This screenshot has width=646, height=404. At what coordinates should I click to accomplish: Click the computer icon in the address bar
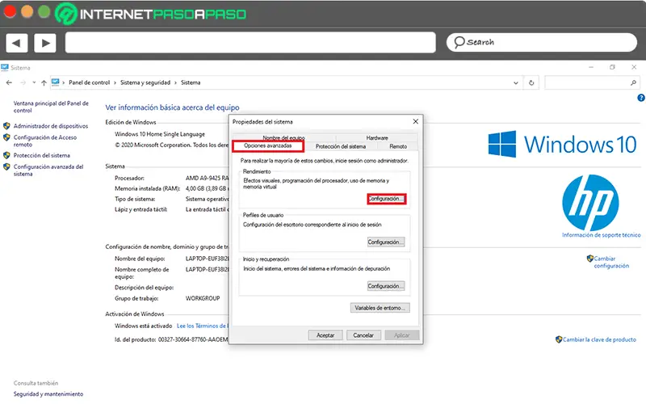pyautogui.click(x=55, y=82)
